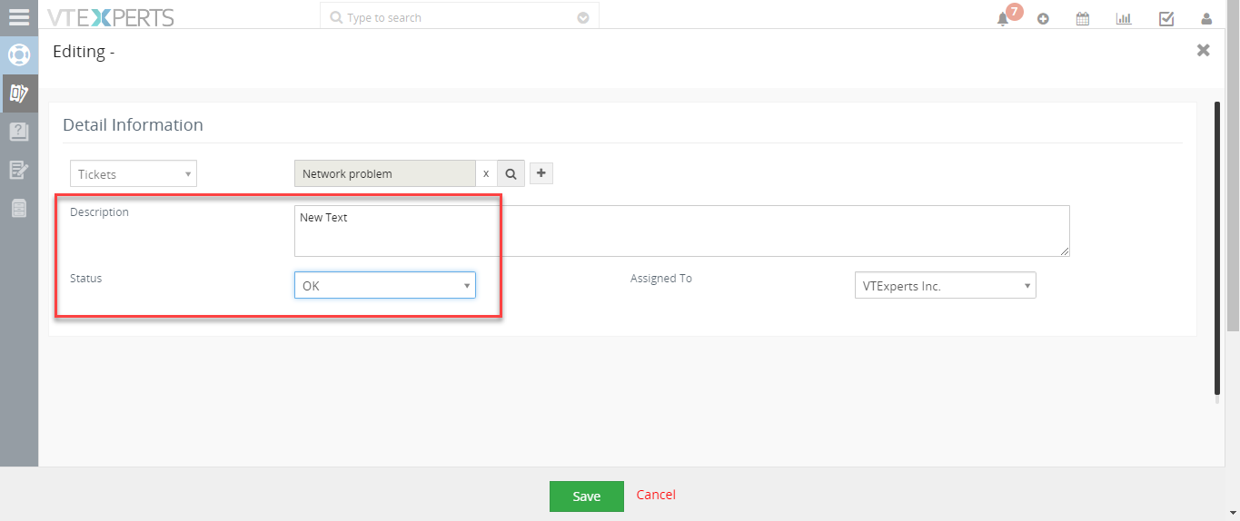Viewport: 1240px width, 521px height.
Task: Click the search magnifier beside Network problem
Action: coord(511,173)
